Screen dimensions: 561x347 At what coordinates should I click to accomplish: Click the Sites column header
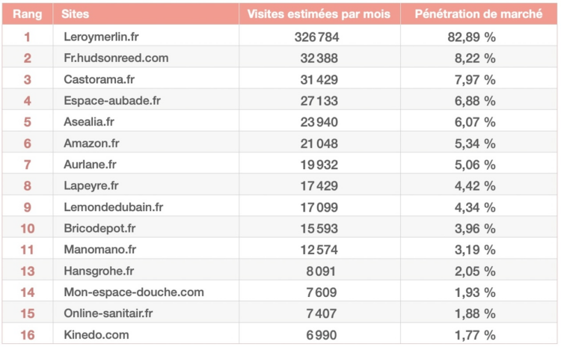click(76, 15)
